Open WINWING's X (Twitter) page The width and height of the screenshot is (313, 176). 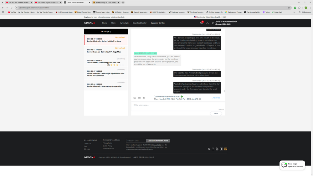click(209, 149)
